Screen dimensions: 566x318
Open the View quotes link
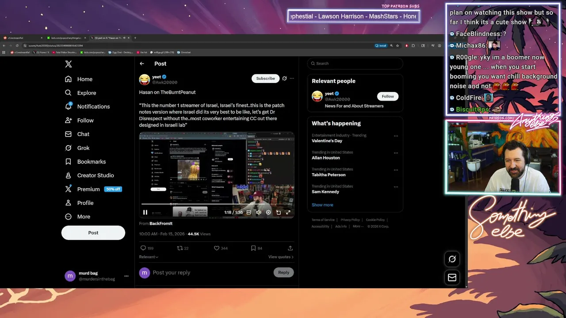pos(281,257)
